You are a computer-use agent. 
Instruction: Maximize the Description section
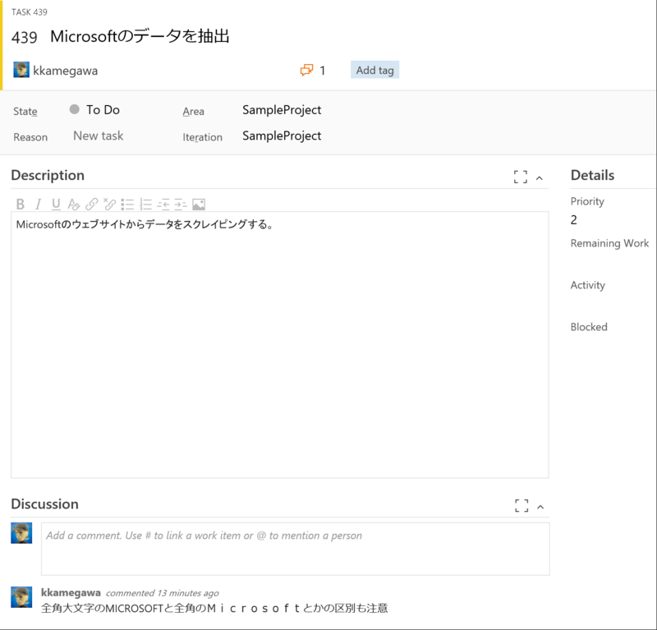pyautogui.click(x=521, y=177)
